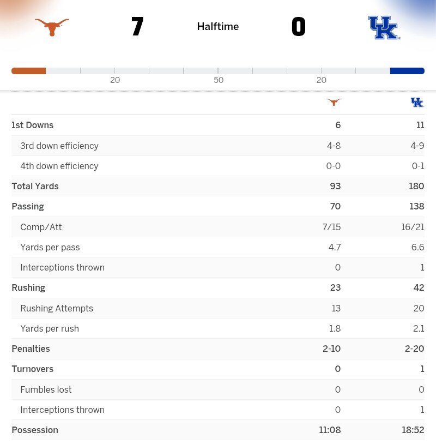The height and width of the screenshot is (444, 436).
Task: Click the Halftime status label
Action: pyautogui.click(x=217, y=27)
